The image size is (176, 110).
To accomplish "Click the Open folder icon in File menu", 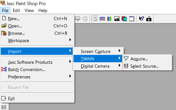I will (x=4, y=26).
